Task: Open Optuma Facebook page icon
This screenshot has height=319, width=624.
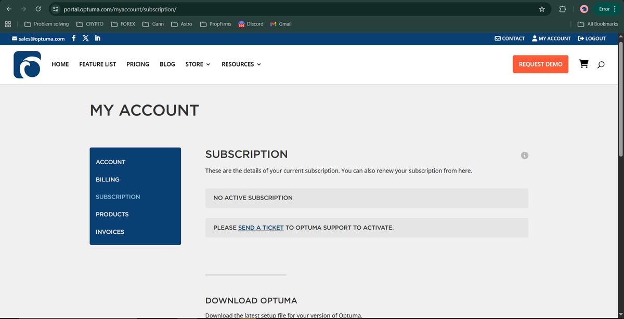Action: pos(73,38)
